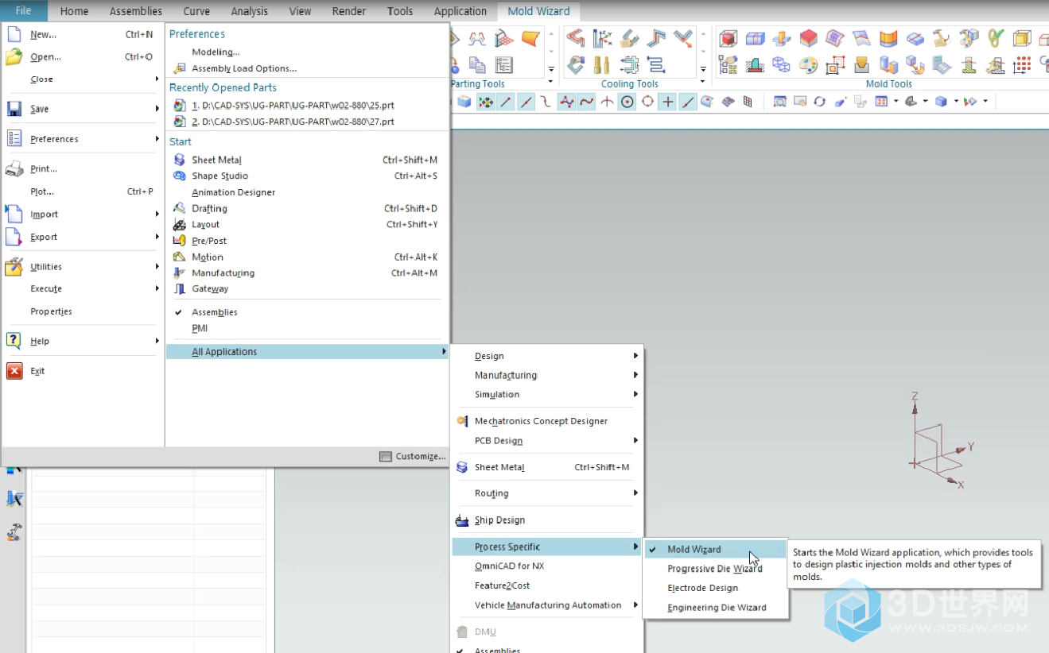Select Progressive Die Wizard
This screenshot has height=653, width=1049.
click(x=715, y=569)
